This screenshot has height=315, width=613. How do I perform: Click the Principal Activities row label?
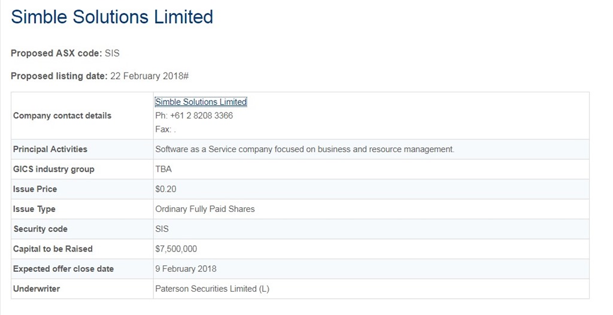[50, 150]
